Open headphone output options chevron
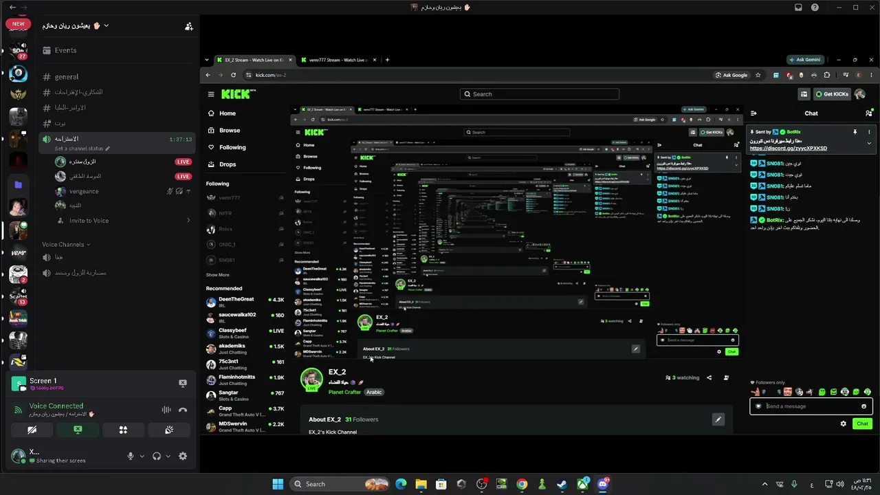 pos(168,456)
